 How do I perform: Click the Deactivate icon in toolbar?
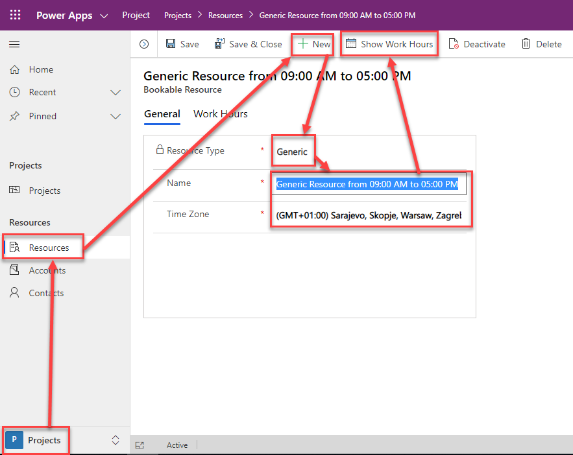coord(454,44)
